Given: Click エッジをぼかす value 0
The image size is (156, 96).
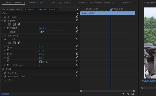Looking at the screenshot, I should click(40, 65).
